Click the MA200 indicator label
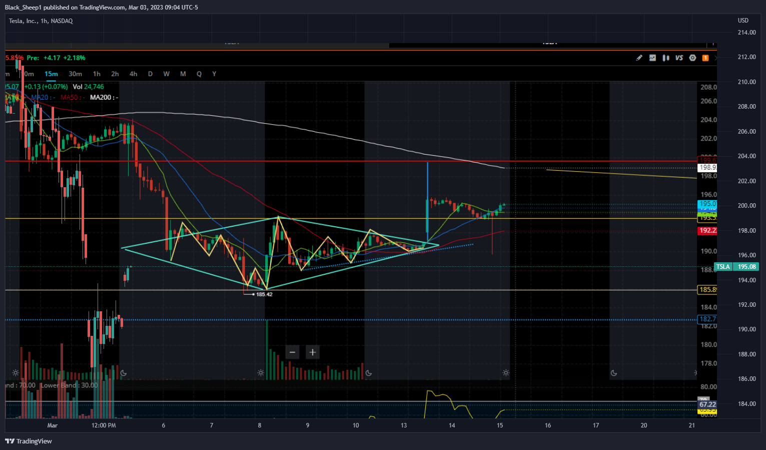The height and width of the screenshot is (450, 766). pos(104,98)
